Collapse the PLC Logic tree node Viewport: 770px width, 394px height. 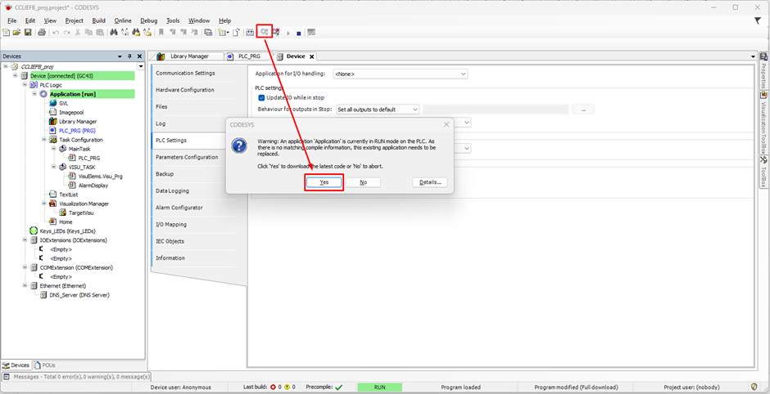(25, 85)
